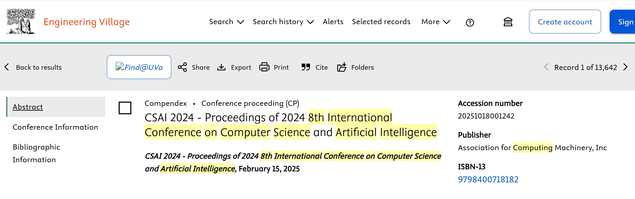The width and height of the screenshot is (635, 199).
Task: Switch to Conference Information section
Action: pyautogui.click(x=55, y=127)
